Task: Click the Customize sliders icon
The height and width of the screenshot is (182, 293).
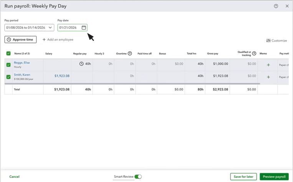Action: click(268, 41)
